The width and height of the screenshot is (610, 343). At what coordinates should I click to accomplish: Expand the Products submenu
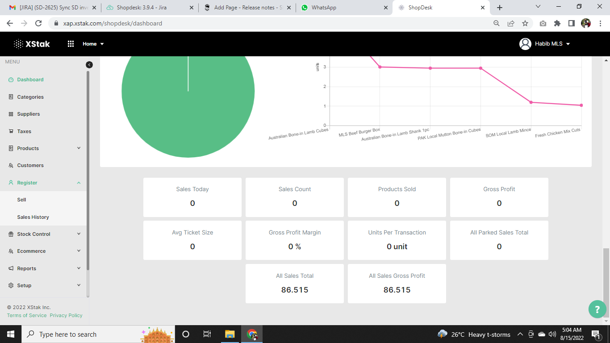pyautogui.click(x=79, y=148)
